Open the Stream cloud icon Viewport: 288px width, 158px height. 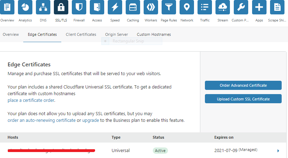click(223, 7)
